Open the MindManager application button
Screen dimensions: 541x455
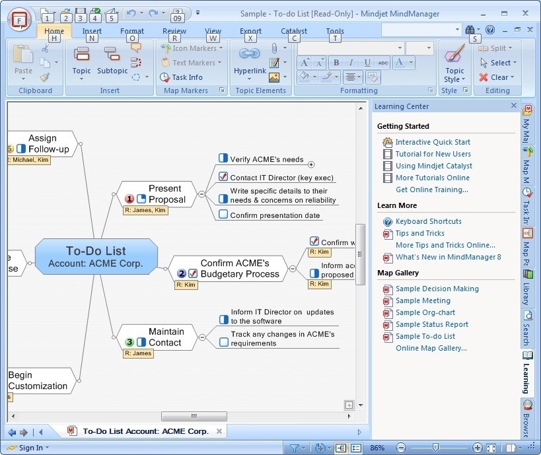pos(19,19)
